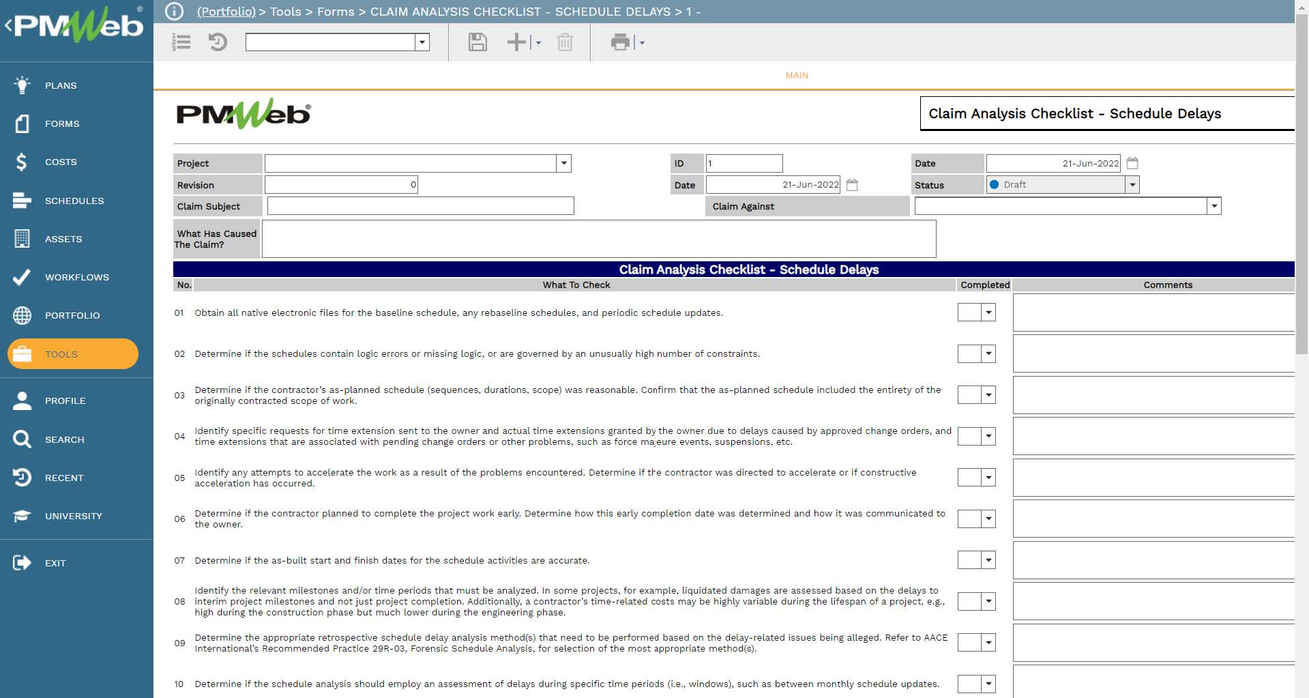
Task: Collapse sidebar using the PMWeb logo arrow
Action: tap(8, 26)
